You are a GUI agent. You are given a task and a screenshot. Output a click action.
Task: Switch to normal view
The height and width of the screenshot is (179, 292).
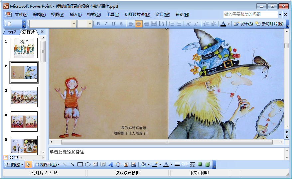[x=5, y=157]
